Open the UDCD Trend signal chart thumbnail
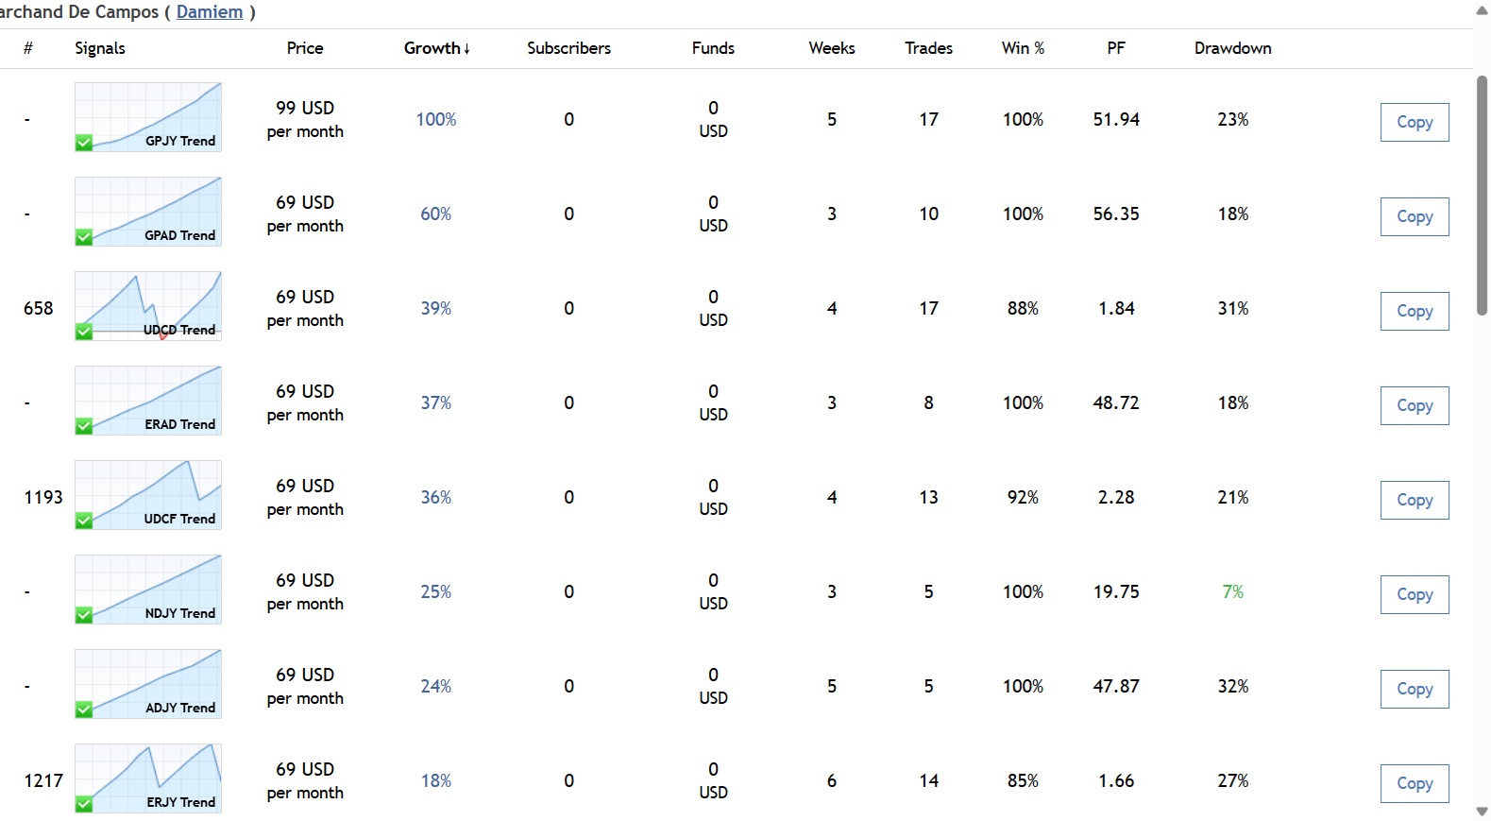This screenshot has width=1491, height=821. click(x=148, y=305)
